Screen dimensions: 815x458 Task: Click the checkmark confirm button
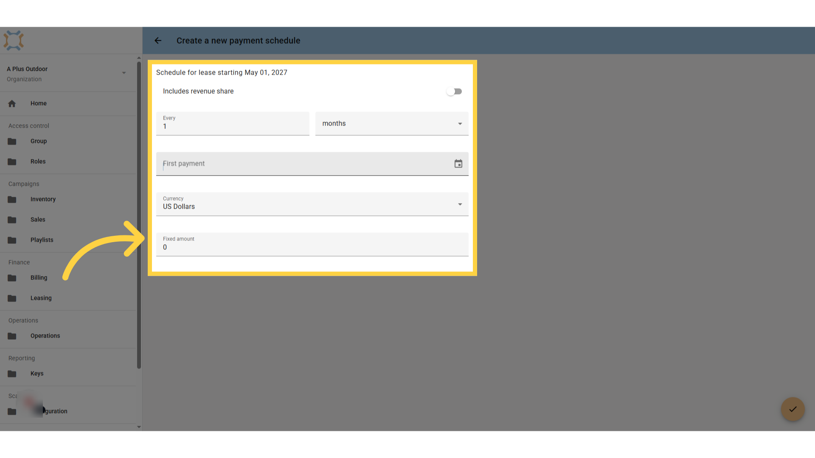point(793,409)
